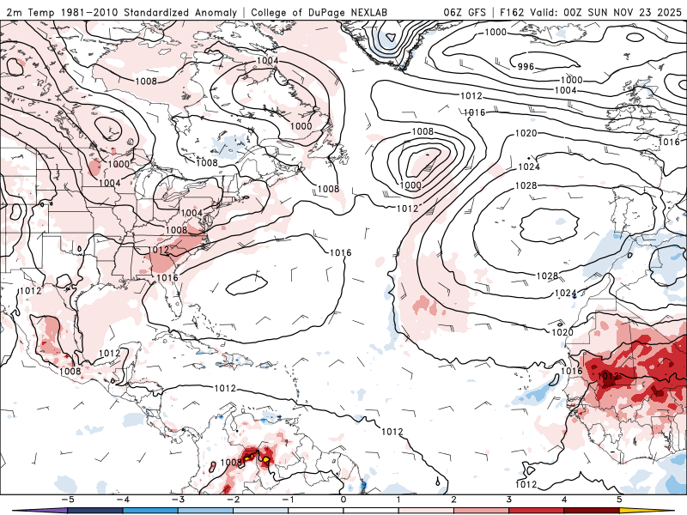The height and width of the screenshot is (515, 687).
Task: Click the '1' color scale tick label
Action: pos(398,500)
